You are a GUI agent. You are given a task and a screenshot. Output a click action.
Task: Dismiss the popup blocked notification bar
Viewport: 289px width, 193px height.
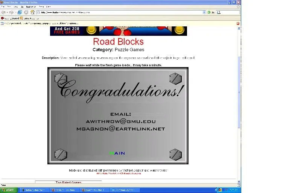click(238, 23)
